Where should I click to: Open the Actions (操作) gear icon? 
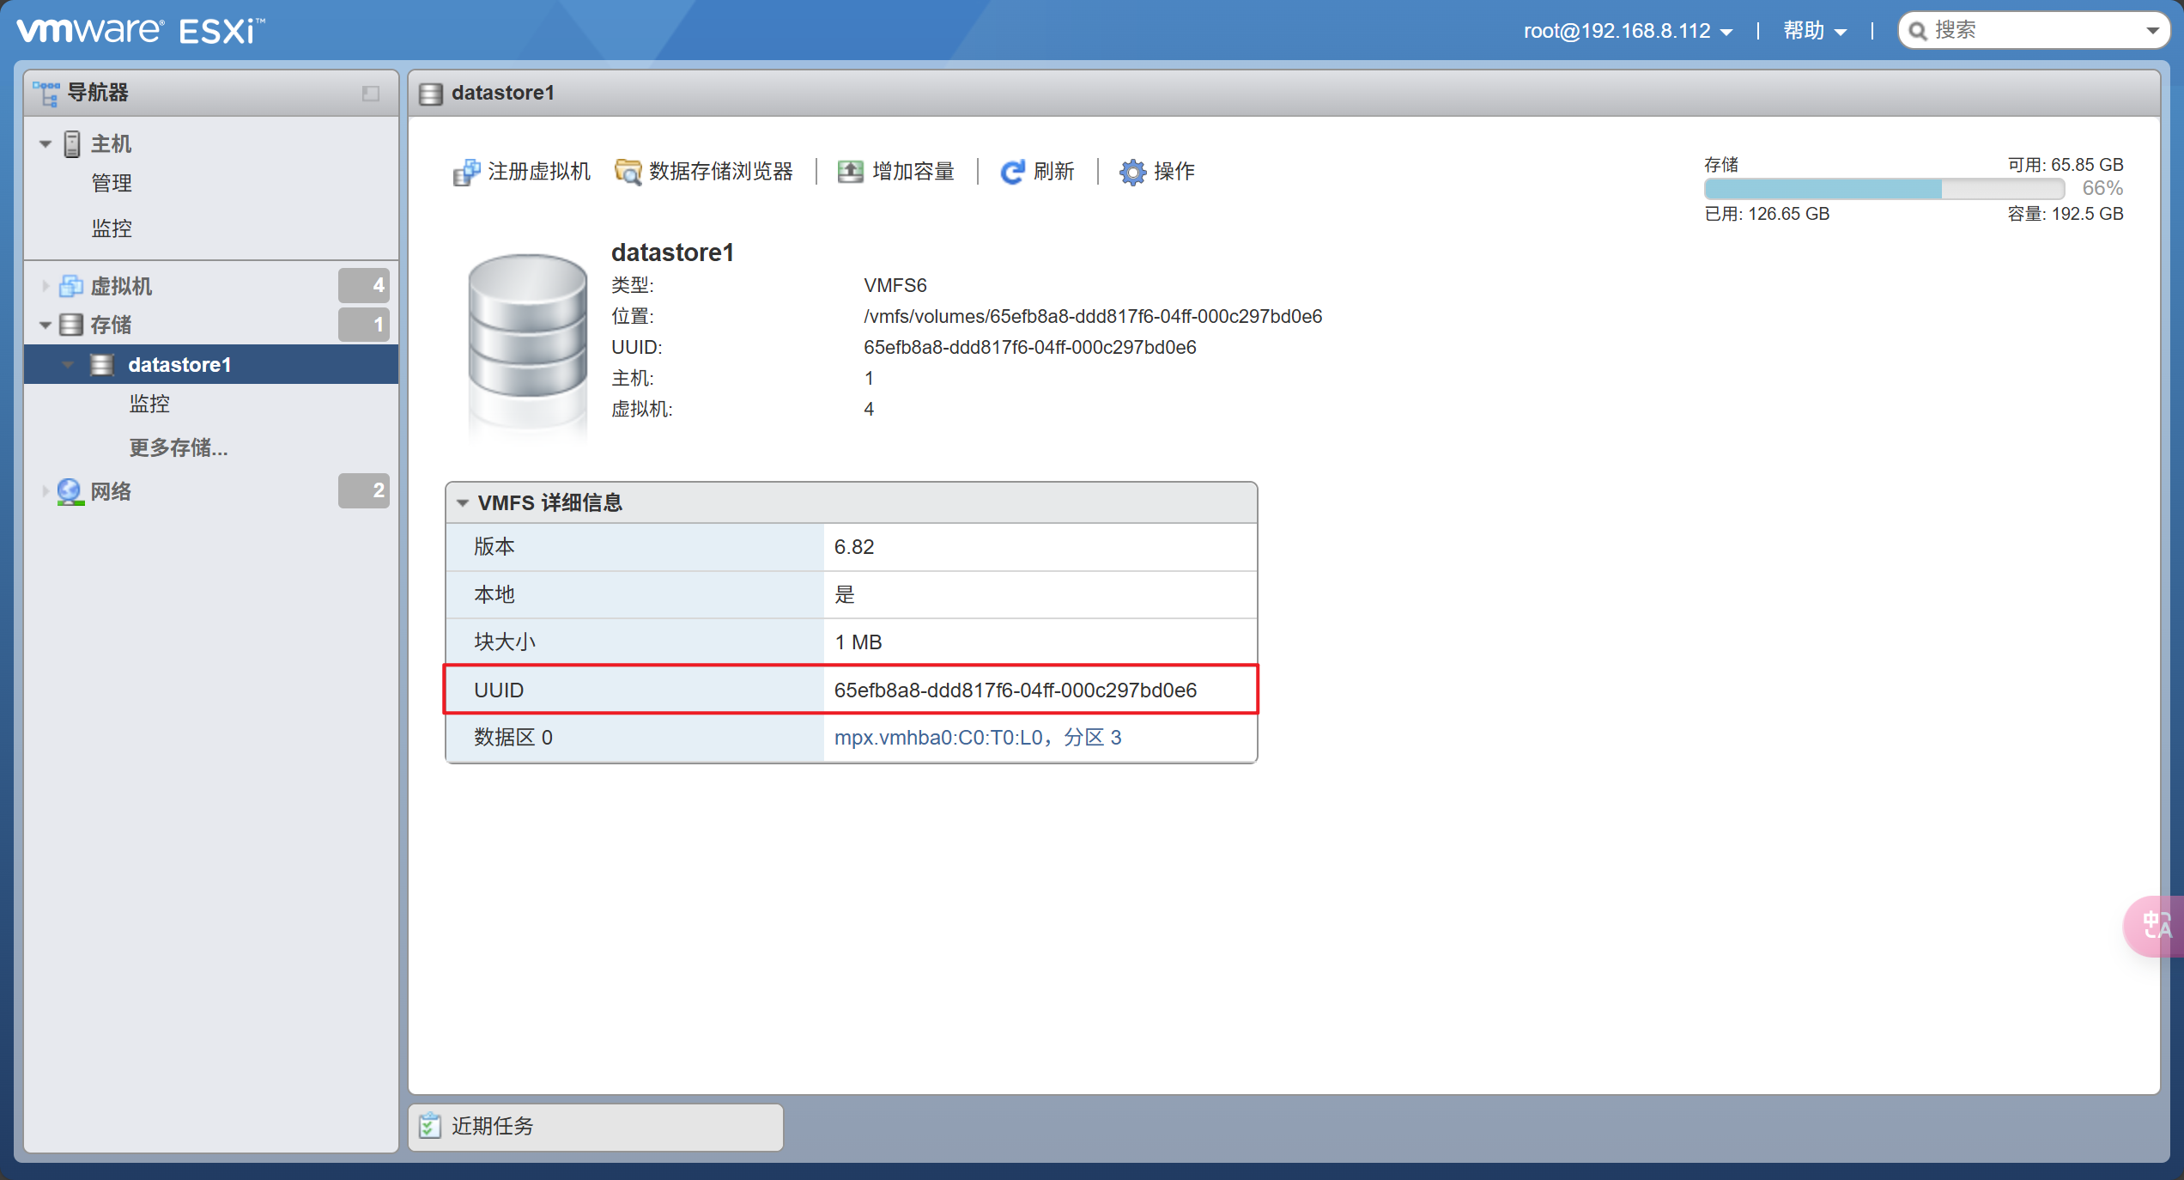[x=1132, y=172]
